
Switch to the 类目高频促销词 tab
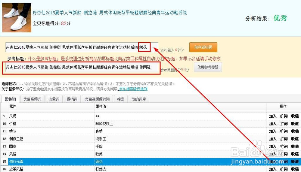[97, 99]
